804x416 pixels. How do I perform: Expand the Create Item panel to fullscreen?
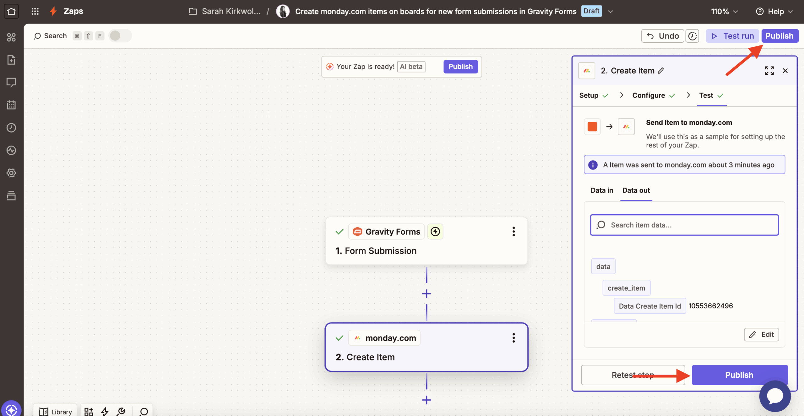[x=769, y=71]
